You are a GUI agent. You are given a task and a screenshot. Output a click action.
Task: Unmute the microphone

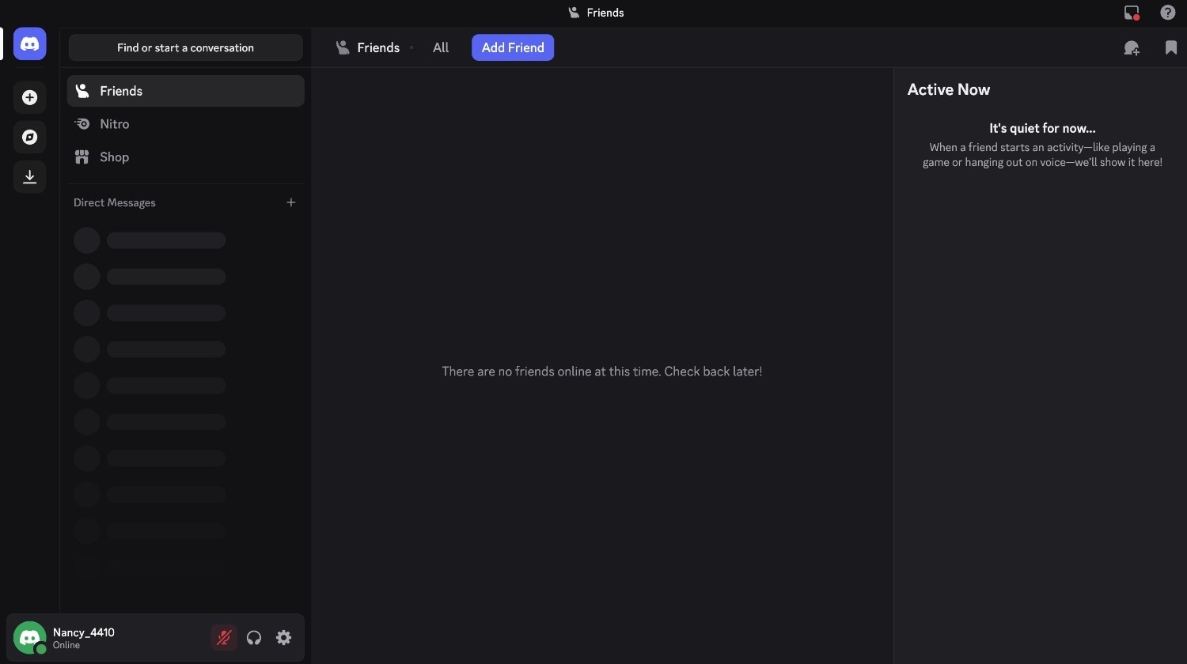(224, 638)
